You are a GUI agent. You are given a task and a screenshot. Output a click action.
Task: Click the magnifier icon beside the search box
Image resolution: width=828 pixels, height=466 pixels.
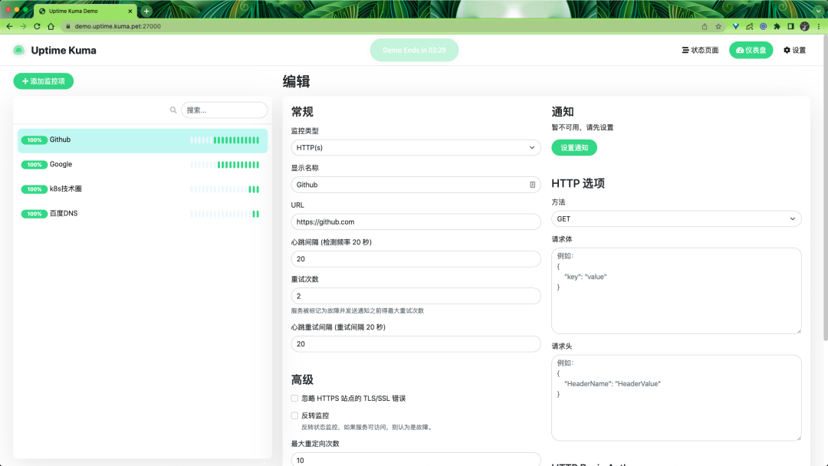(x=173, y=110)
